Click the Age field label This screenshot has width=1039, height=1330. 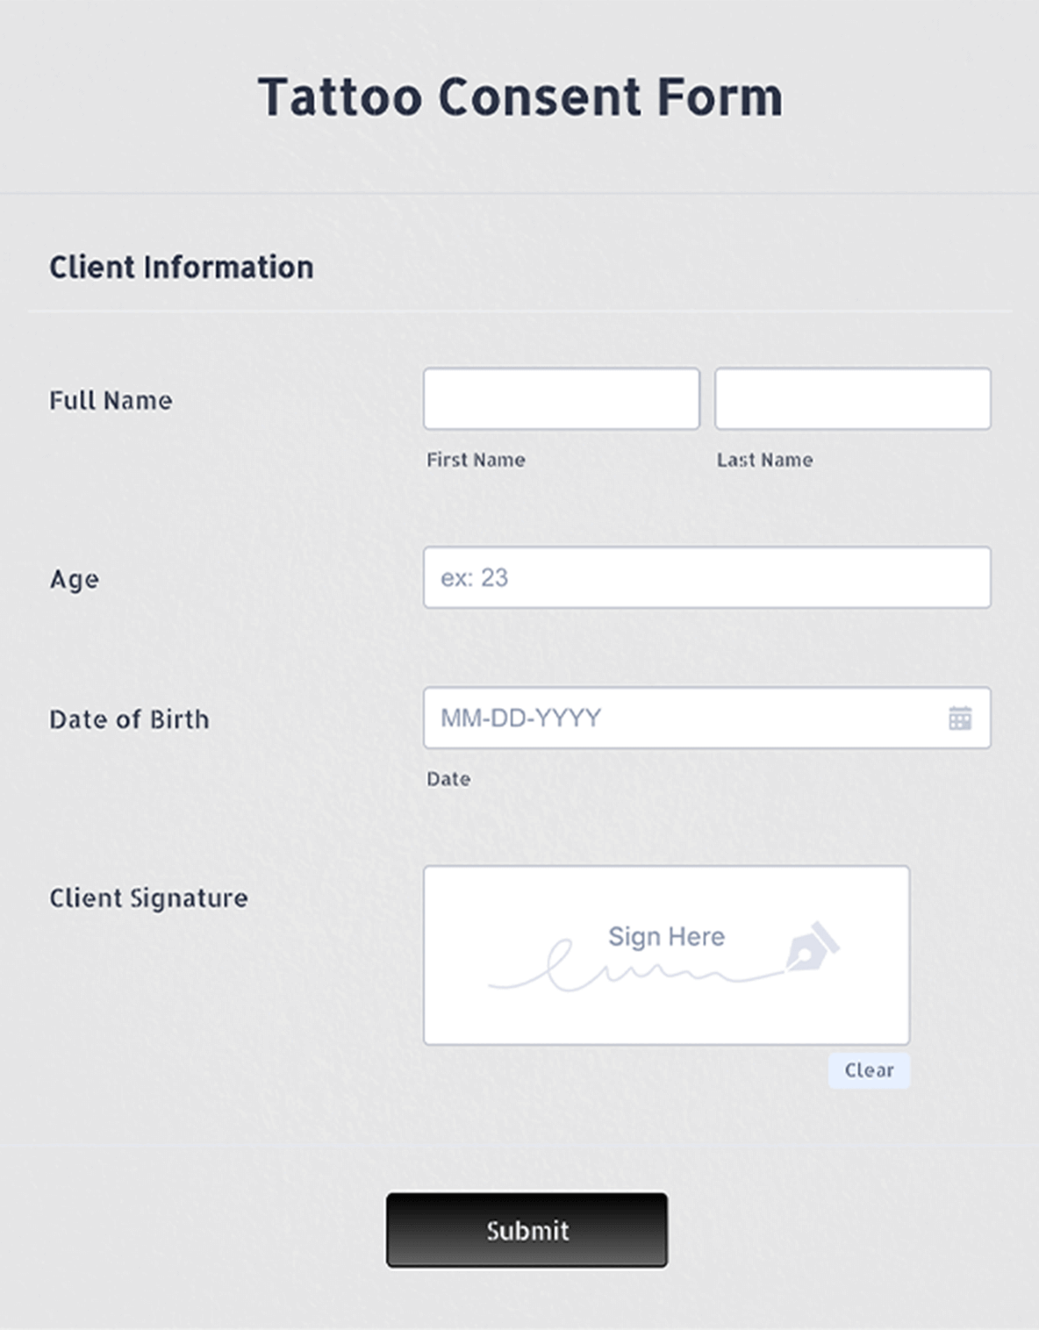click(75, 580)
